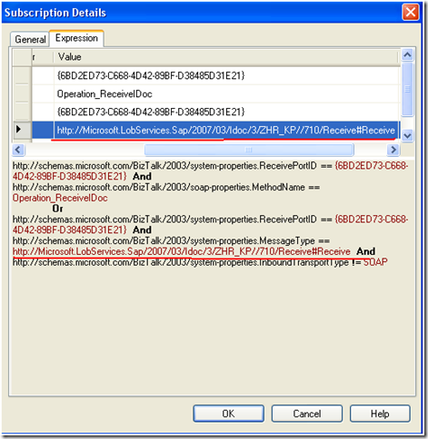This screenshot has width=428, height=439.
Task: Click the soap-properties.MethodName line
Action: point(166,188)
